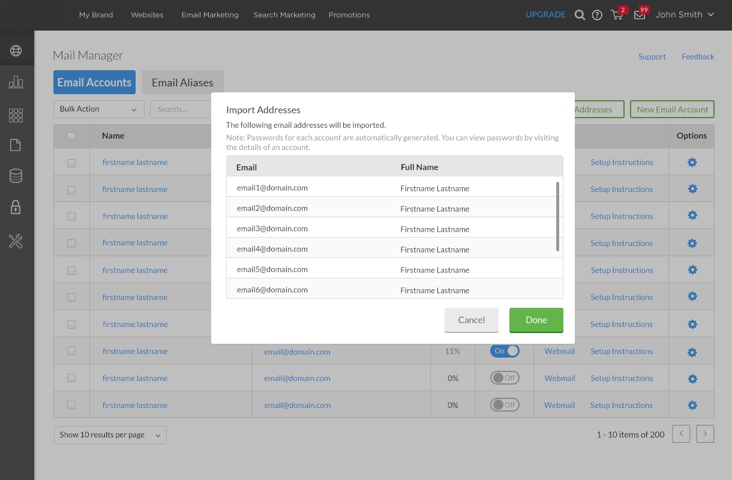The width and height of the screenshot is (732, 480).
Task: Toggle off the switch in the 11% row
Action: click(505, 351)
